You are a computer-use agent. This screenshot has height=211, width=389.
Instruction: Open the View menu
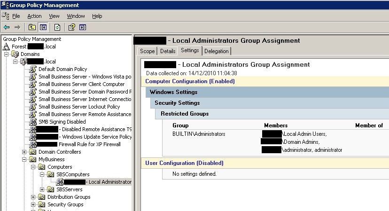pyautogui.click(x=54, y=16)
